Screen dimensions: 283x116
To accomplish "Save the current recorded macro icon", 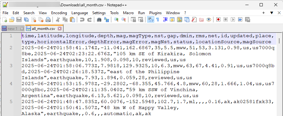I will tap(248, 20).
